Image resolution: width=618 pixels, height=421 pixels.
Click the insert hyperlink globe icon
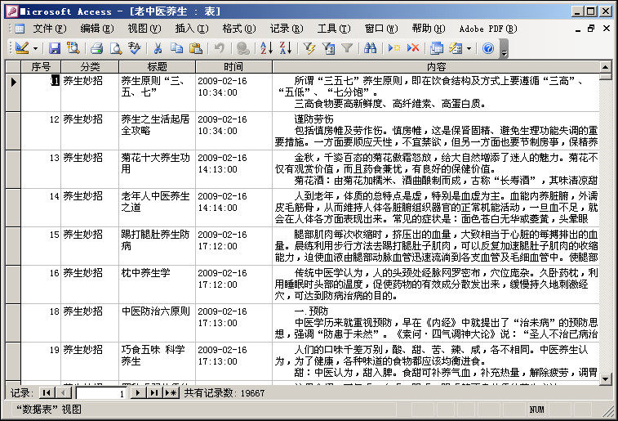point(242,48)
